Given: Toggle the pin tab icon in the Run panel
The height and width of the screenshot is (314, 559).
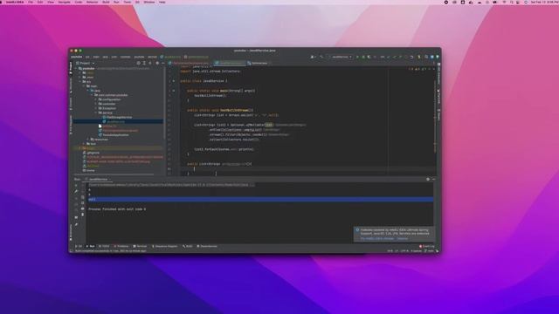Looking at the screenshot, I should click(x=76, y=224).
